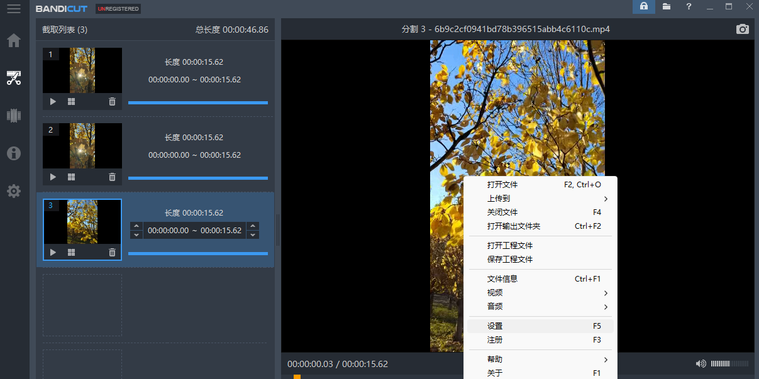The width and height of the screenshot is (759, 379).
Task: Increase the segment 3 start time
Action: (136, 226)
